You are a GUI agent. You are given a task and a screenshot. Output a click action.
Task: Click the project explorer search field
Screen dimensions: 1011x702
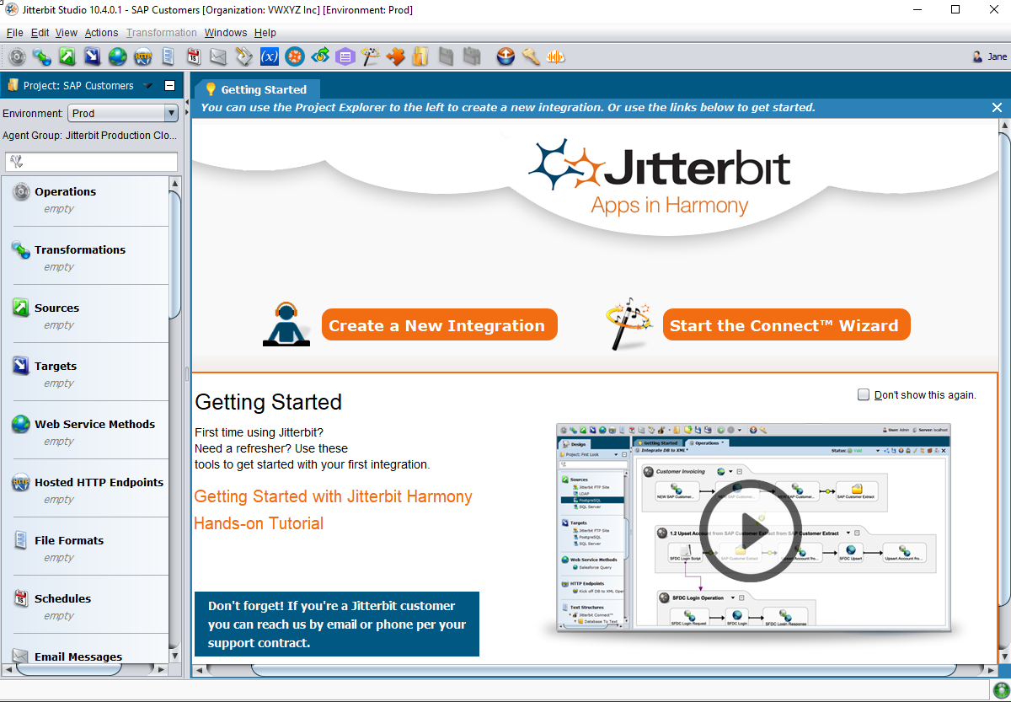91,162
